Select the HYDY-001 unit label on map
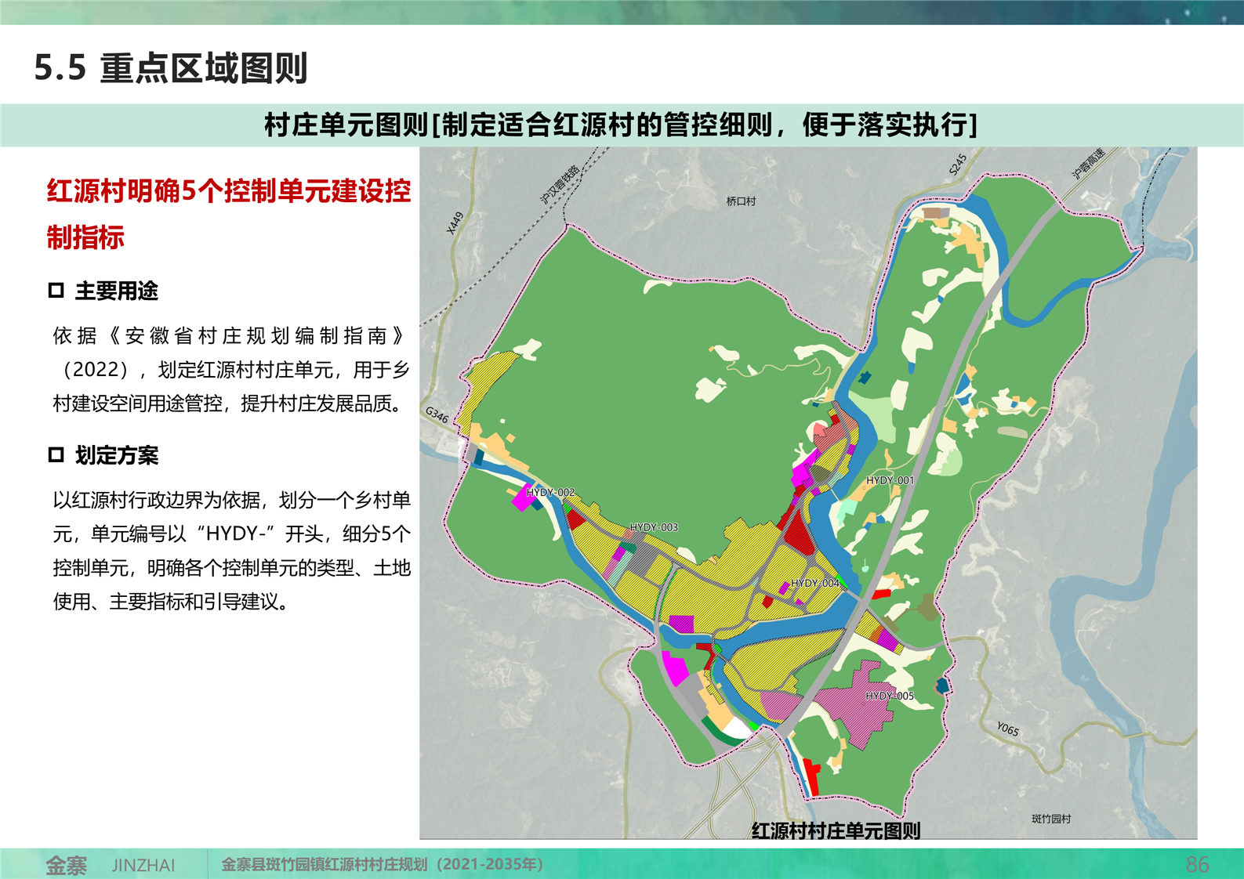Screen dimensions: 1244x879 (x=890, y=480)
